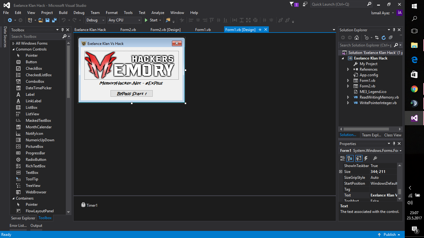This screenshot has width=424, height=238.
Task: Toggle the Properties page button
Action: [x=359, y=158]
